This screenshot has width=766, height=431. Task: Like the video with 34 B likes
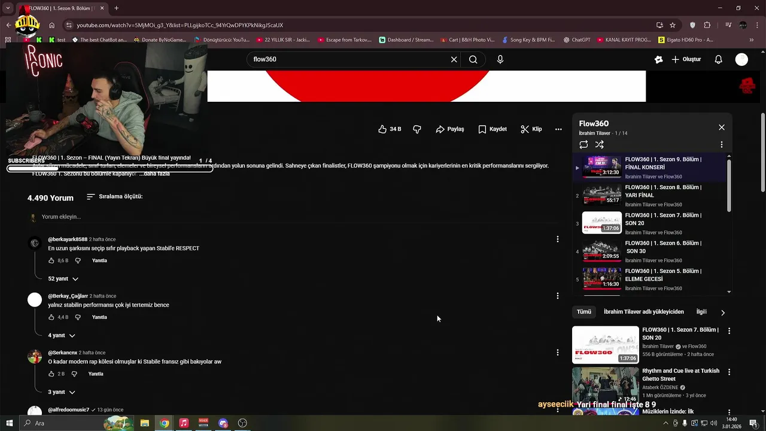coord(390,129)
